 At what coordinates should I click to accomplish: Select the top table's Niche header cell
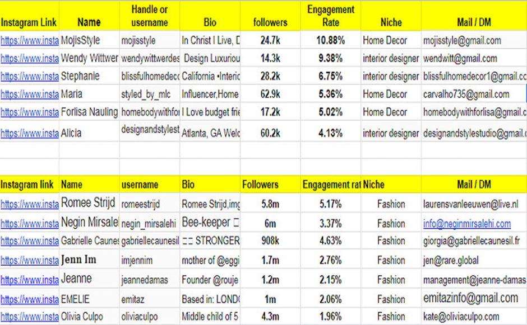pos(390,22)
